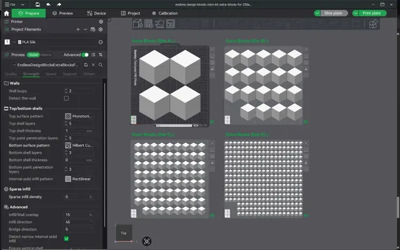The image size is (400, 250).
Task: Select the Others settings tab
Action: click(x=89, y=74)
